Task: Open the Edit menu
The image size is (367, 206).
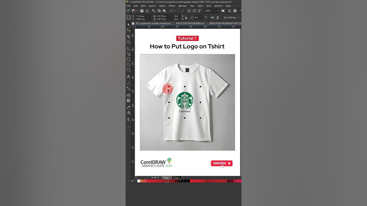Action: (136, 6)
